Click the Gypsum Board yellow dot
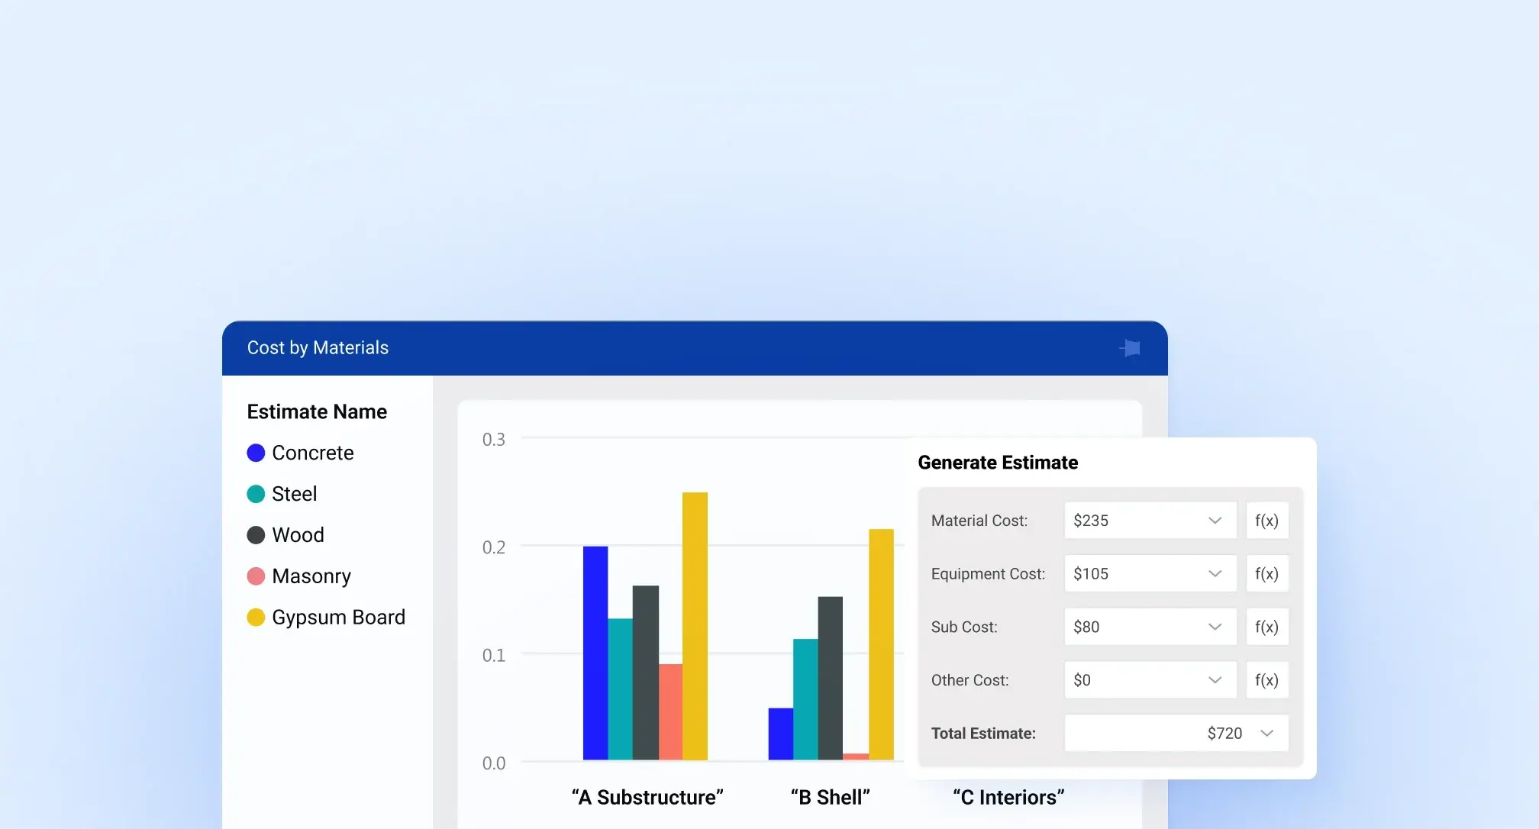 [256, 618]
